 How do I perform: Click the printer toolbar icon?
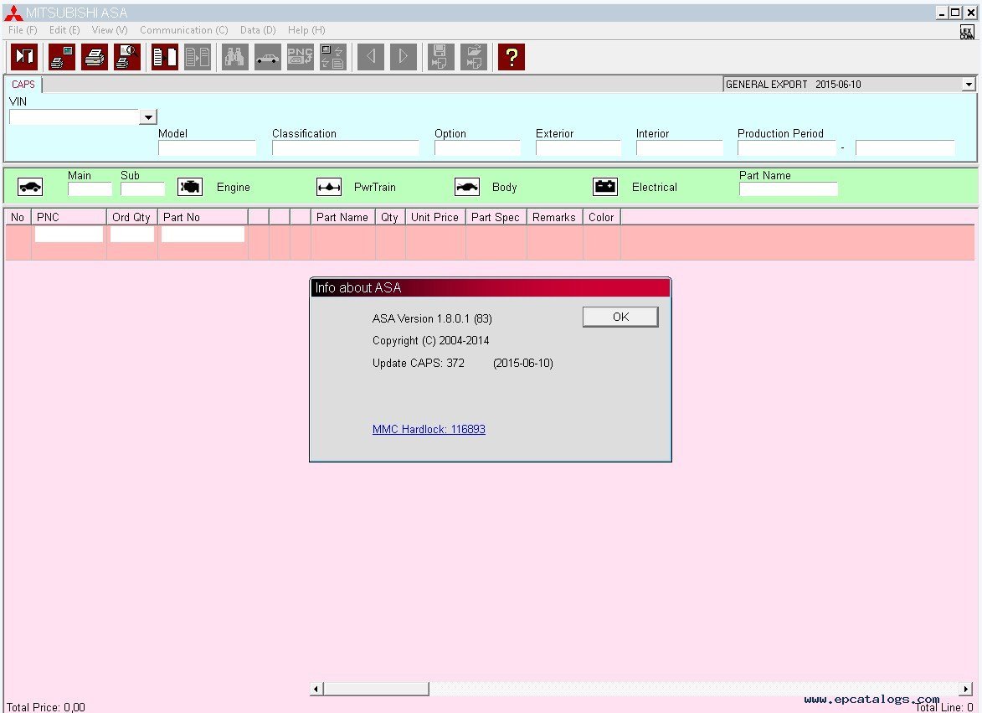[x=95, y=57]
